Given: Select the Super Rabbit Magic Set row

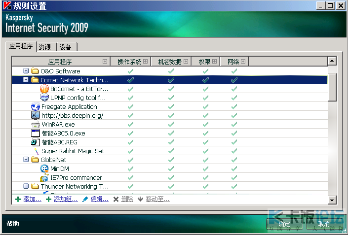Looking at the screenshot, I should (x=170, y=151).
